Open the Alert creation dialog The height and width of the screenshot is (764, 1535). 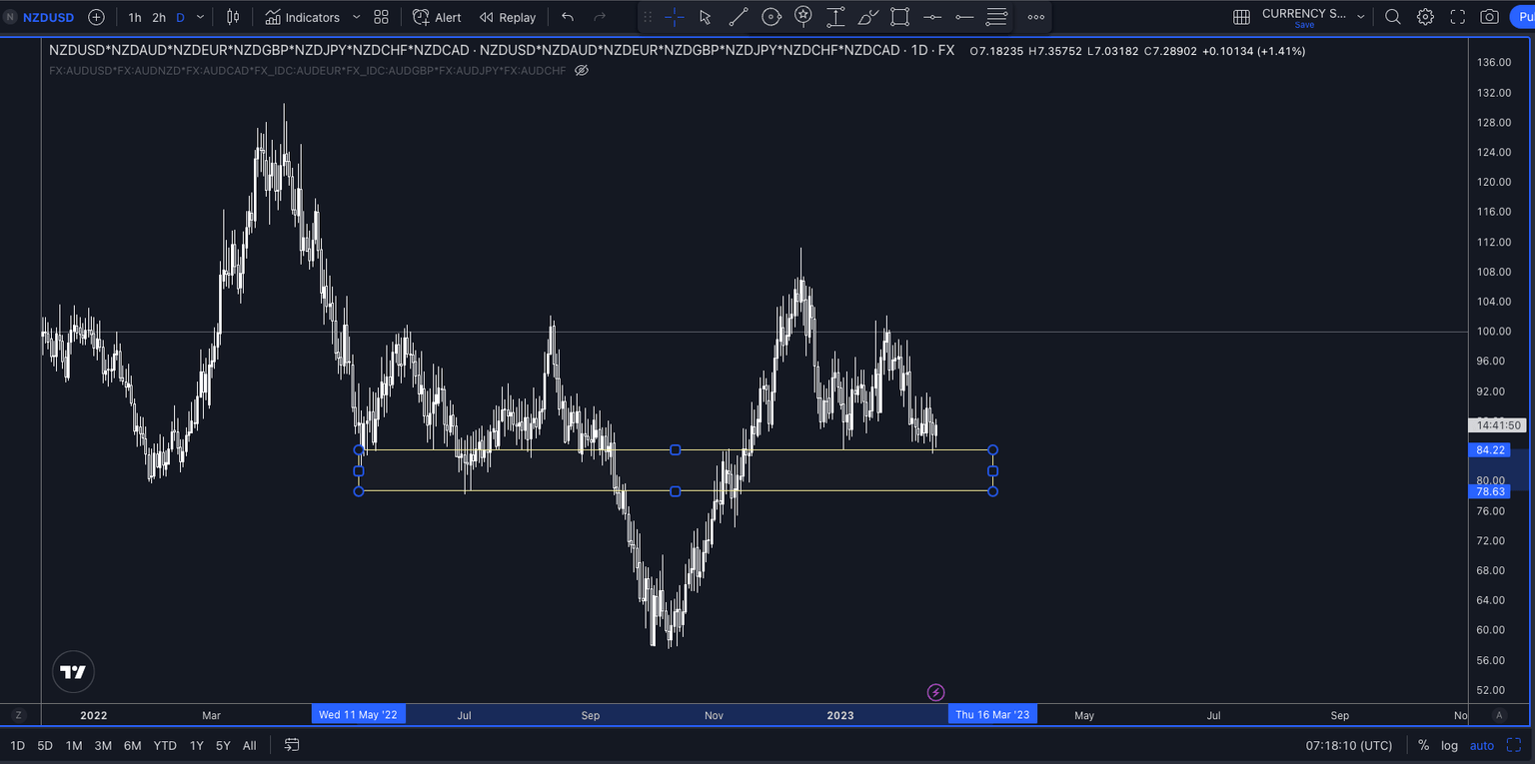[436, 17]
